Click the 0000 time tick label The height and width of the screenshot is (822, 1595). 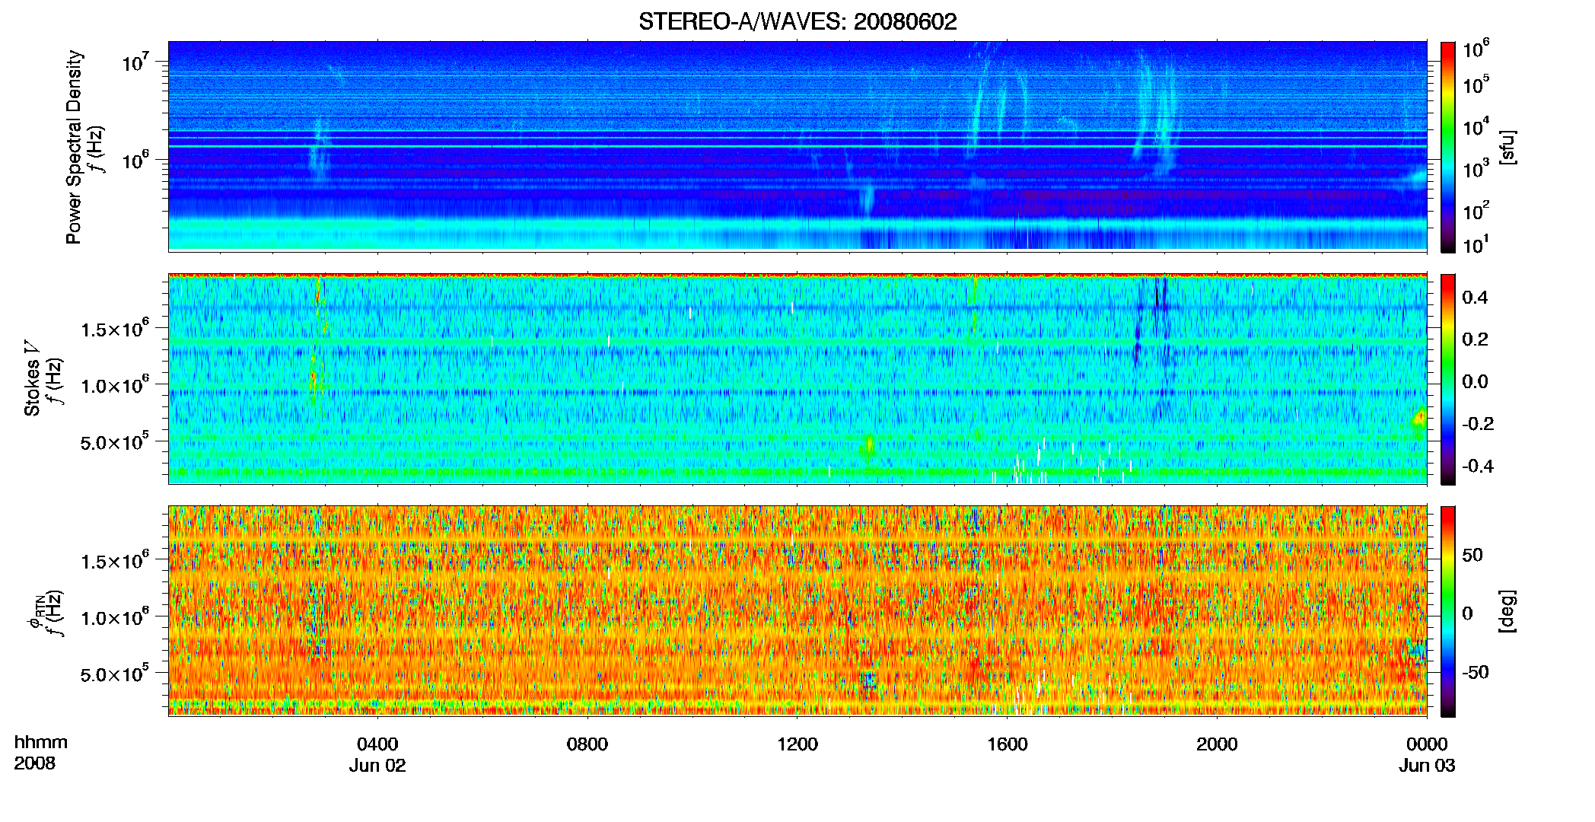1427,744
